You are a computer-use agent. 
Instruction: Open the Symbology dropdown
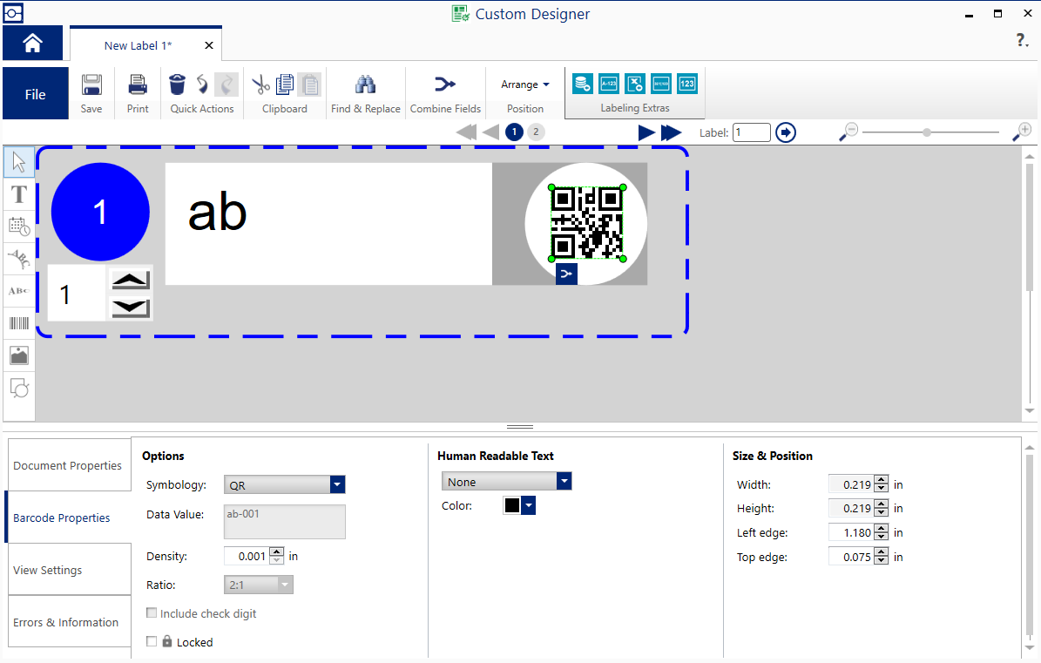(338, 484)
